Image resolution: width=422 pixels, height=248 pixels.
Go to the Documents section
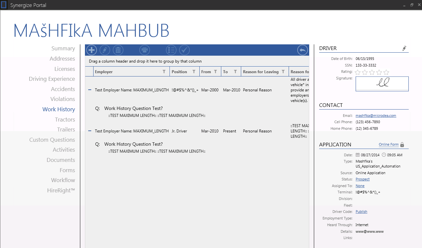click(x=61, y=160)
